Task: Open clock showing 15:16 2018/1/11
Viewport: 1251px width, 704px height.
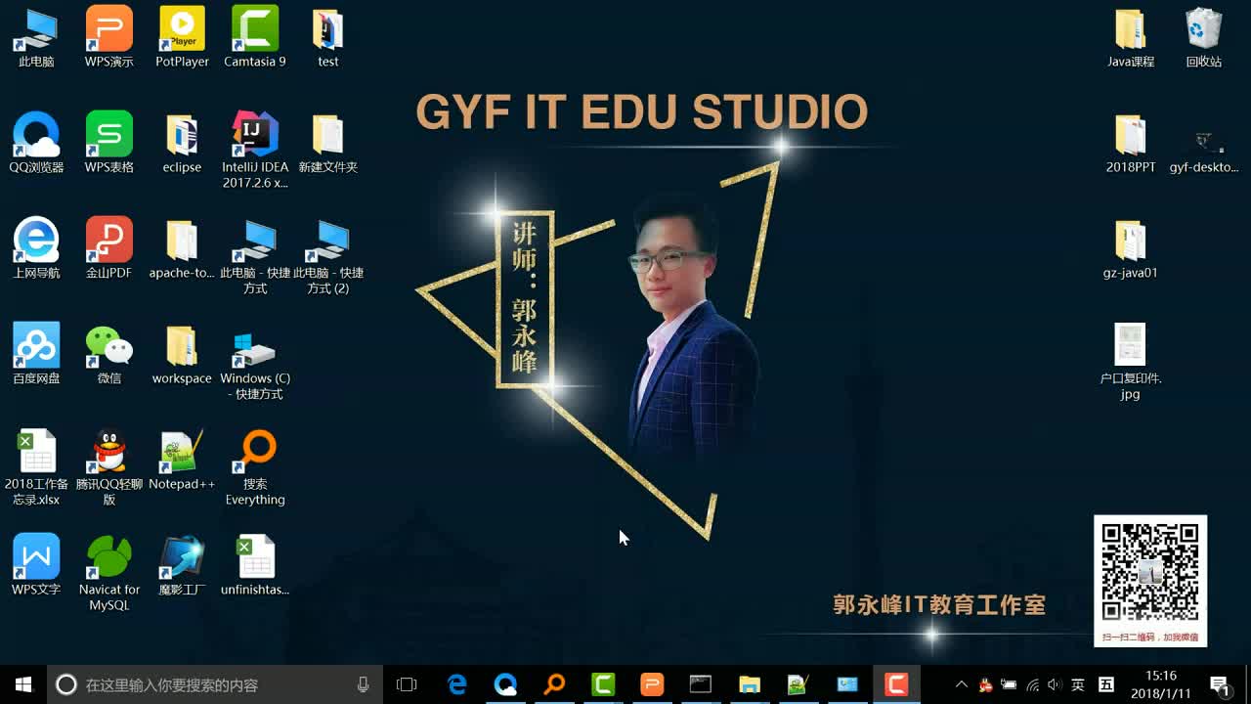Action: pos(1161,684)
